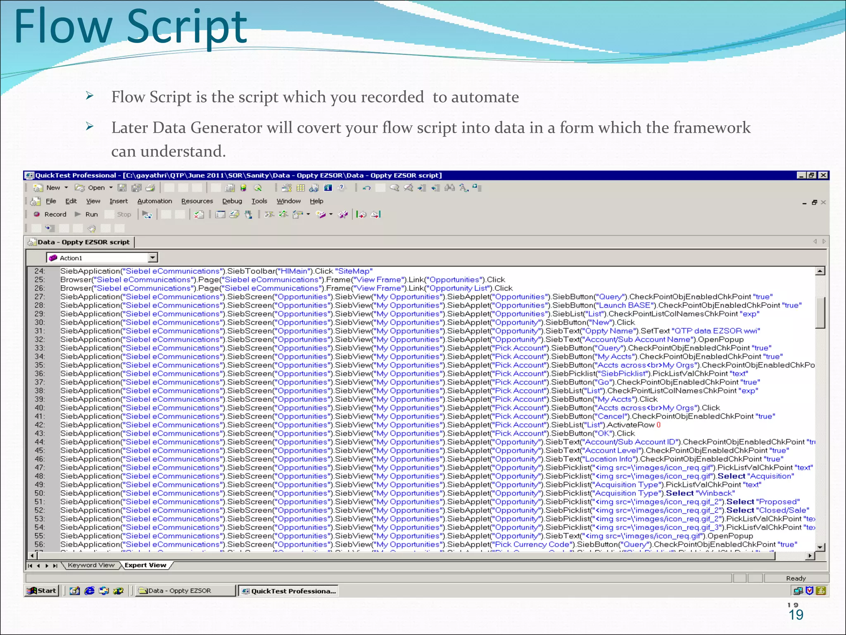
Task: Open the Action1 dropdown list
Action: pos(153,258)
